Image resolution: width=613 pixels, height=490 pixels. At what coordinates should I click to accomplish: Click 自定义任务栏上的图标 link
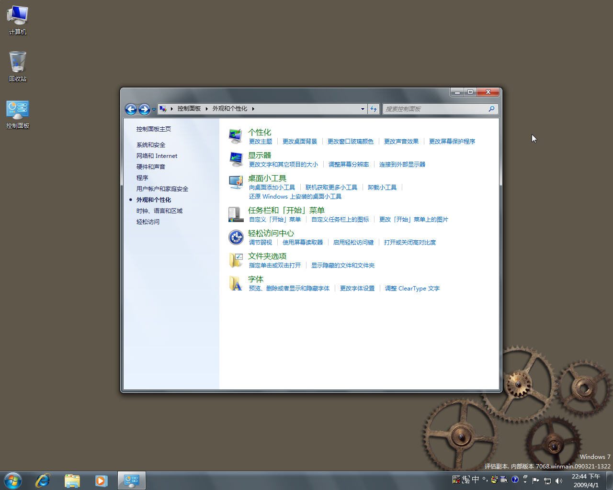click(340, 220)
